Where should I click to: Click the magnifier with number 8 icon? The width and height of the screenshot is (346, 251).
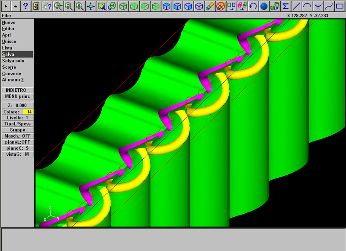(x=80, y=6)
